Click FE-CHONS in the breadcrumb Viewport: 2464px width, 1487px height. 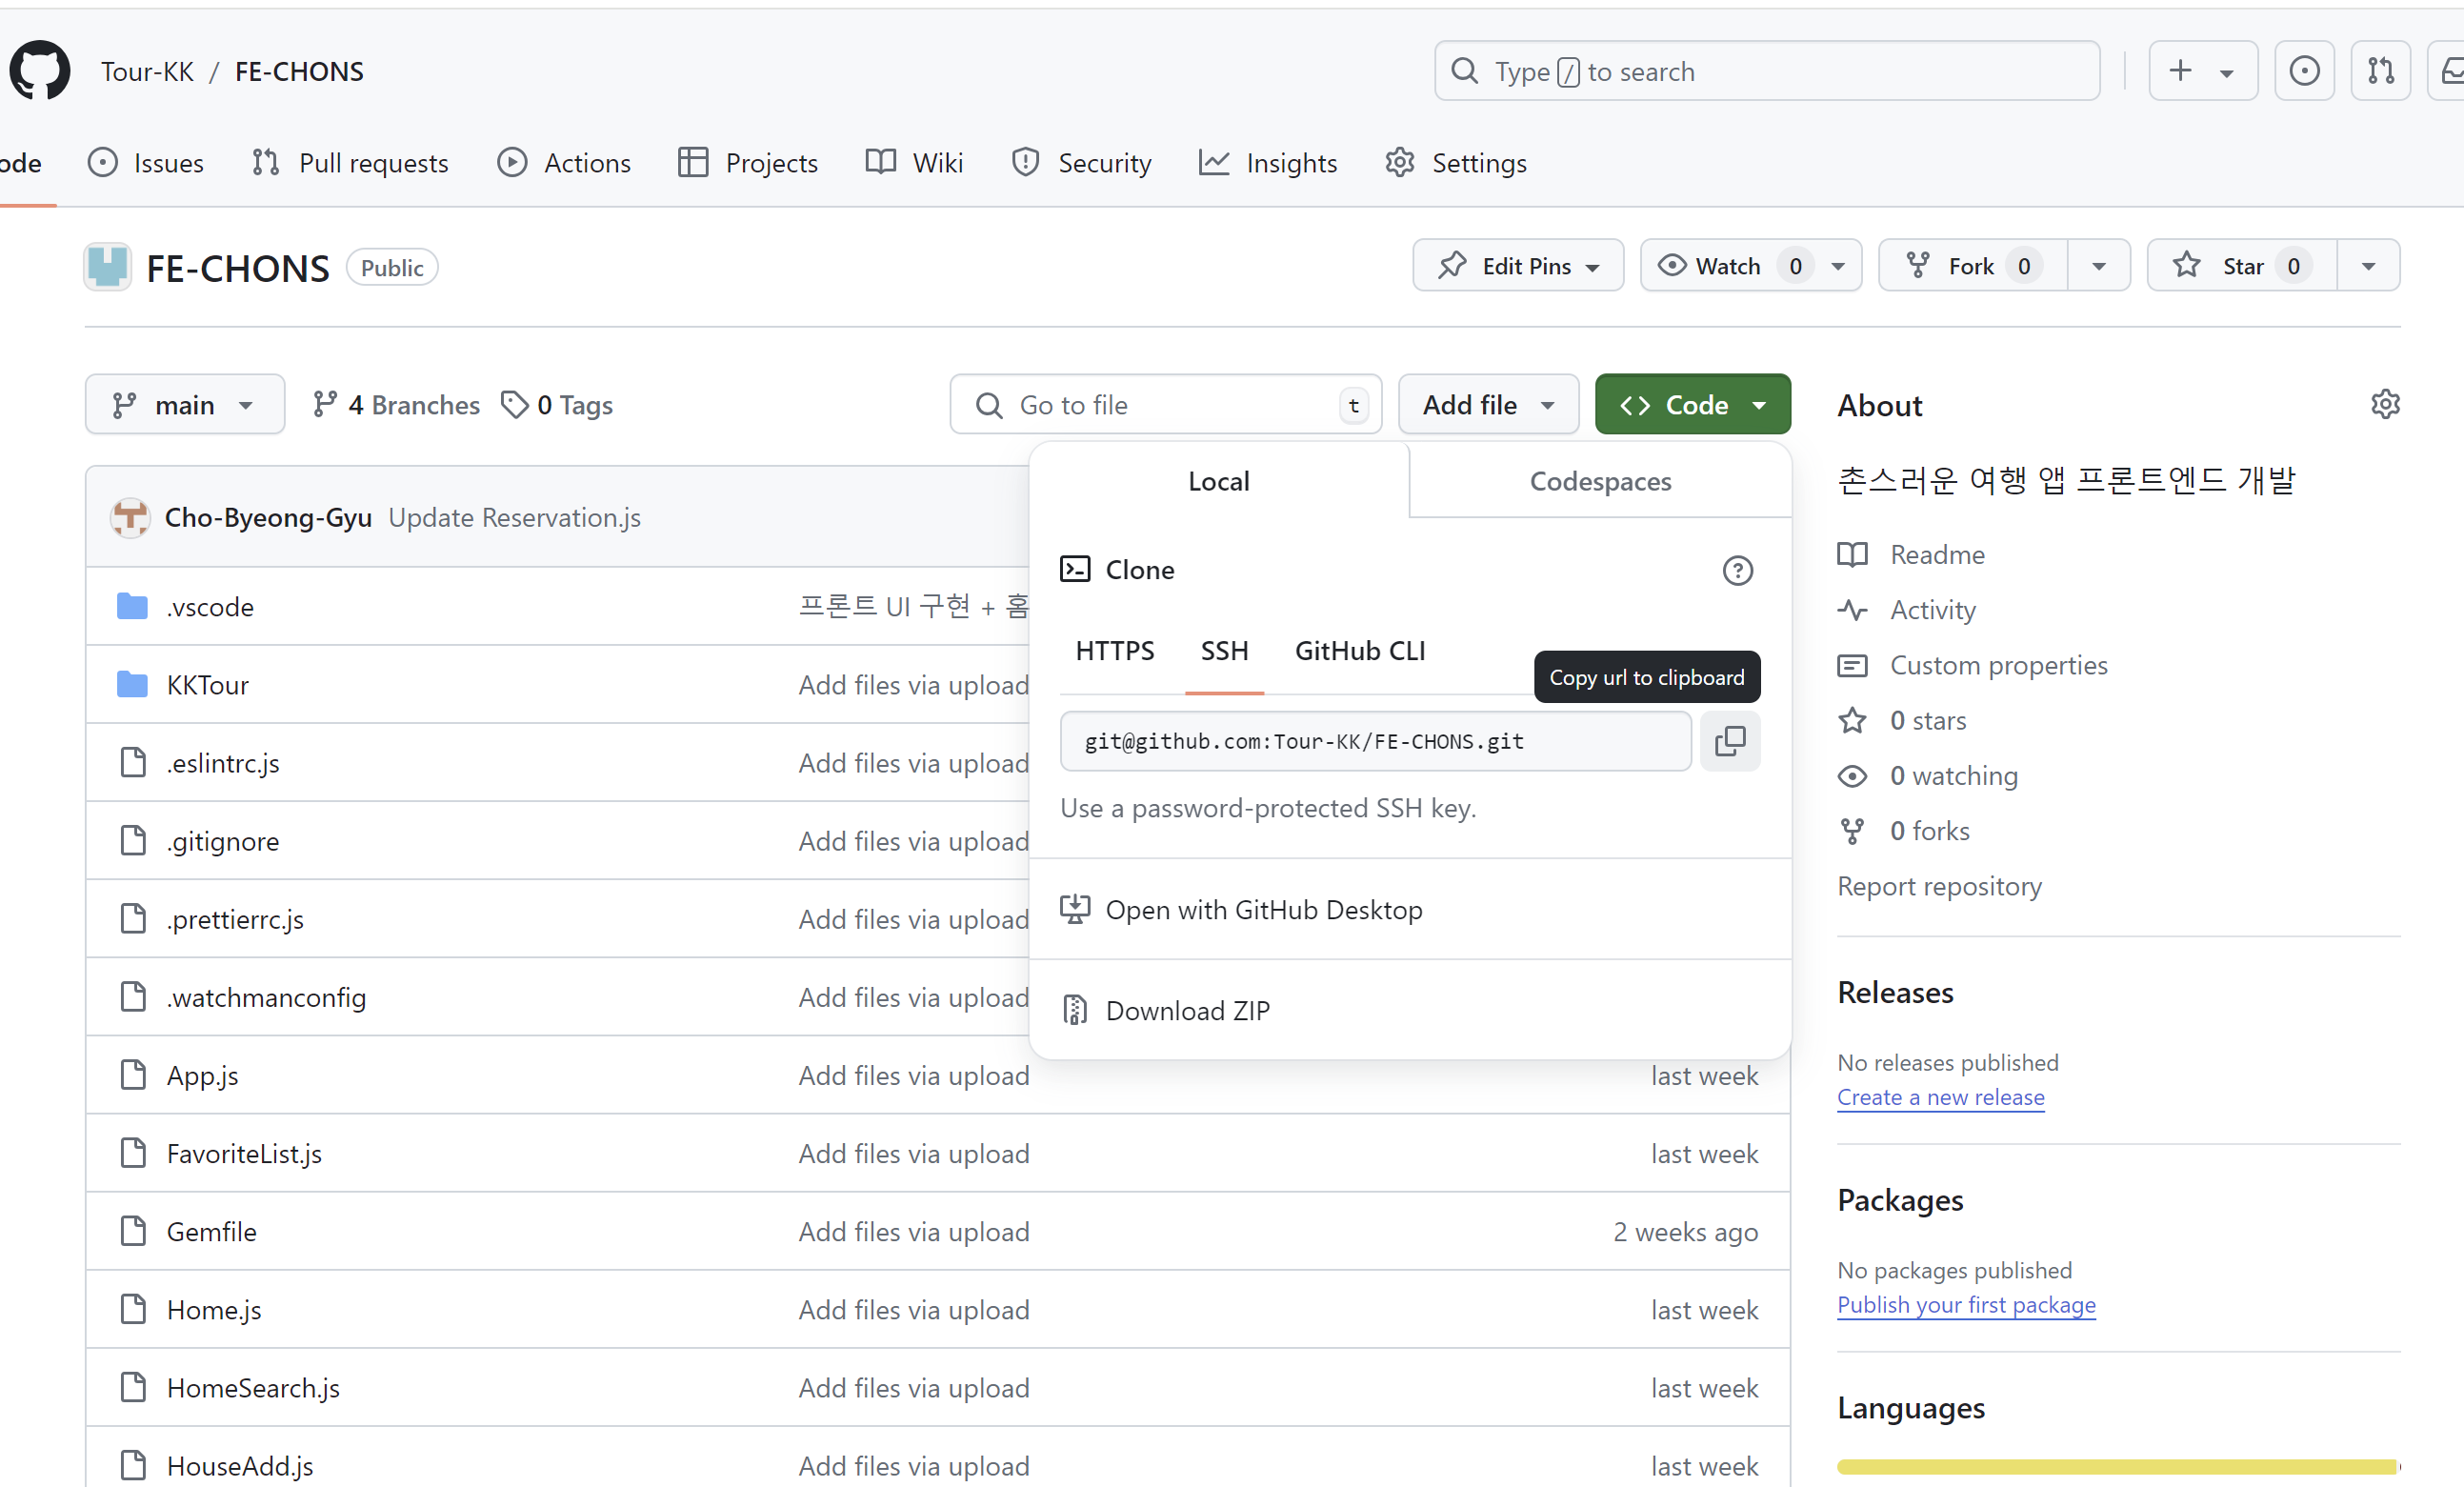tap(299, 71)
